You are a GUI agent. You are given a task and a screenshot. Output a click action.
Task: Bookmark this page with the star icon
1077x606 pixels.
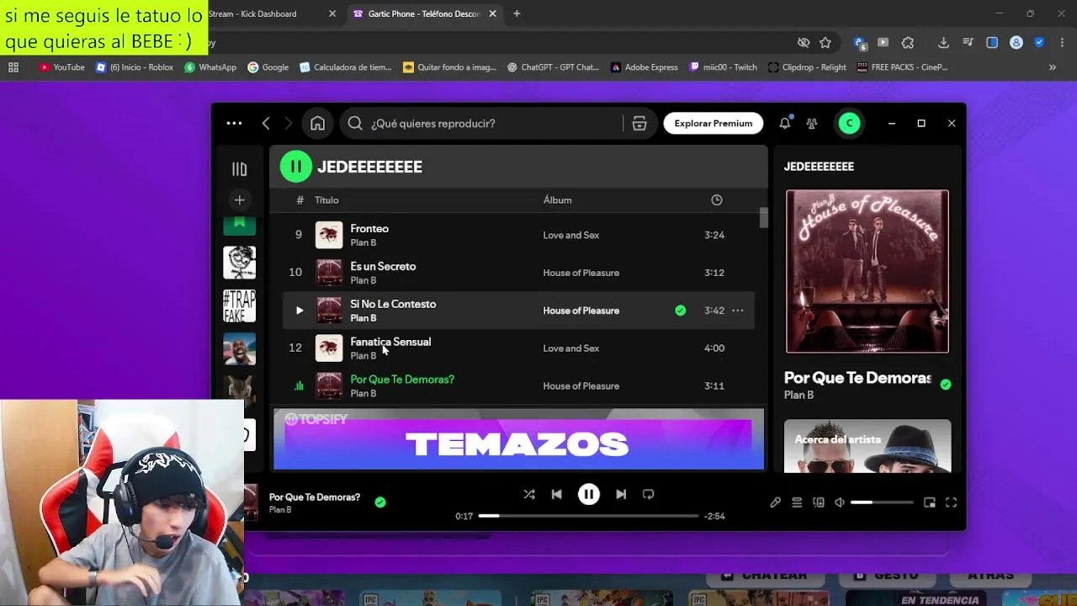click(x=825, y=43)
